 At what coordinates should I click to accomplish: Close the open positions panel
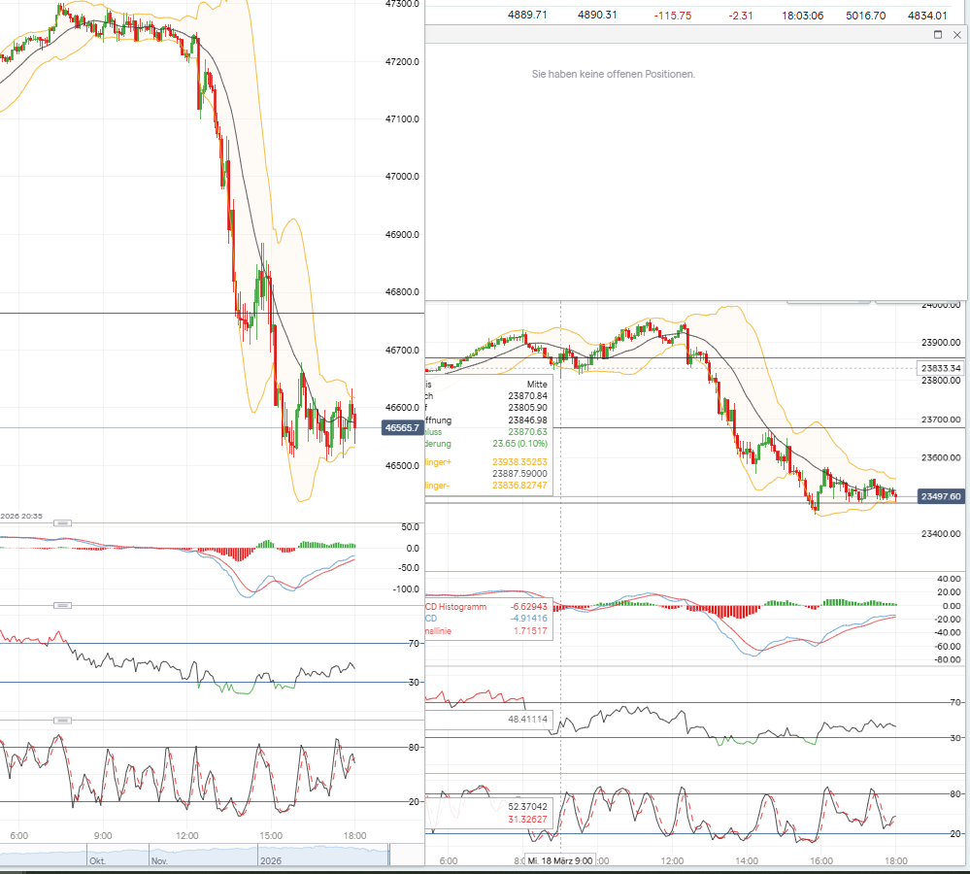957,35
